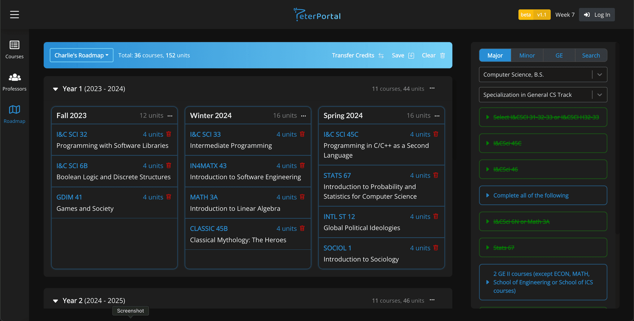
Task: Save the roadmap
Action: [403, 55]
